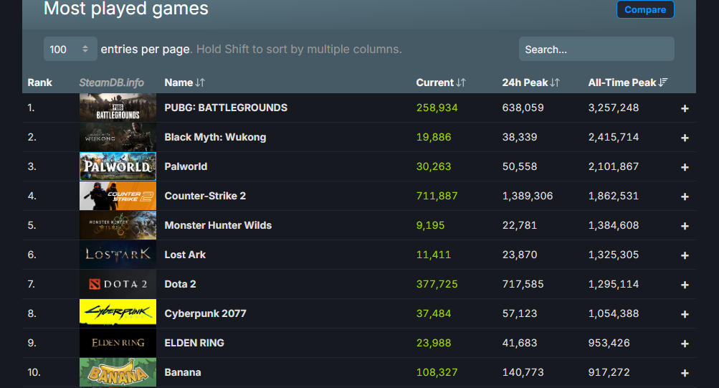
Task: Expand ELDEN RING row plus icon
Action: [x=685, y=344]
